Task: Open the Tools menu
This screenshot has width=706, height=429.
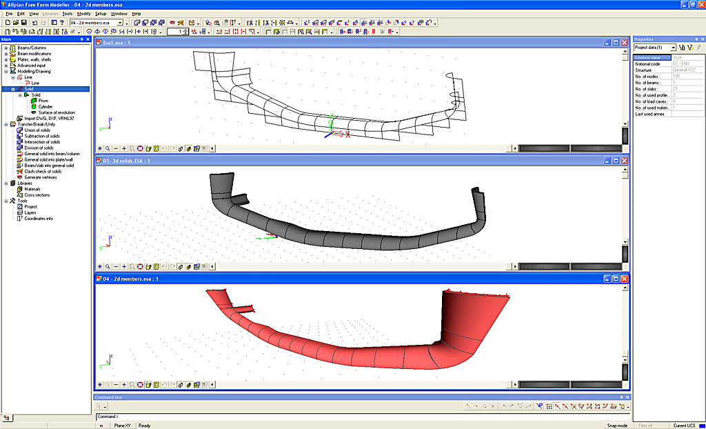Action: point(67,14)
